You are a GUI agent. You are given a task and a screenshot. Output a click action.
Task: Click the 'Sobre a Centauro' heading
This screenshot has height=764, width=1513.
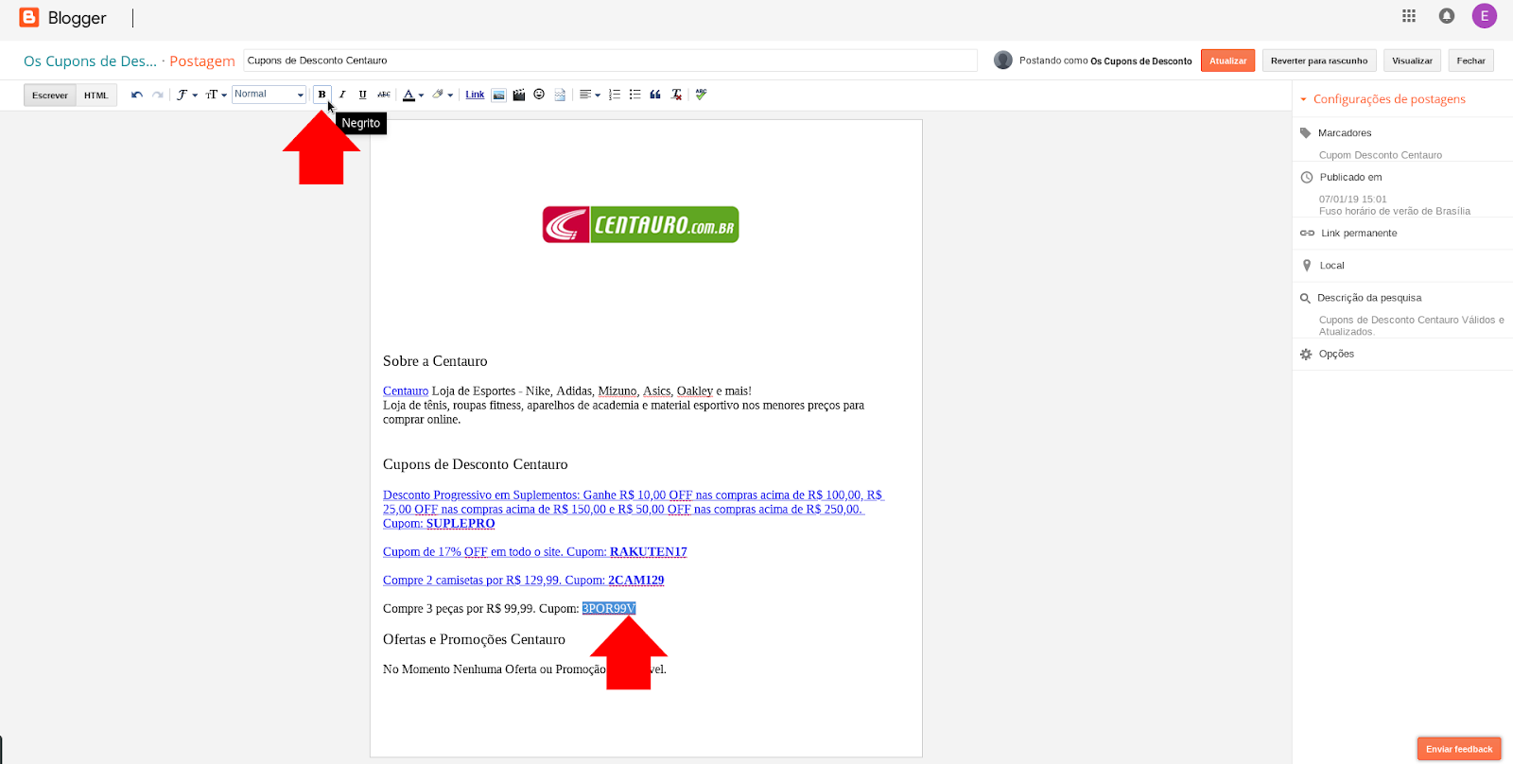click(x=435, y=361)
